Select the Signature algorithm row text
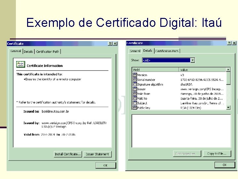This screenshot has width=238, height=179. coord(150,84)
